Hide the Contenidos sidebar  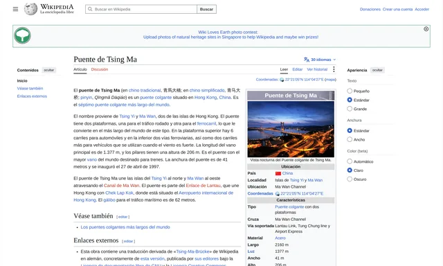49,70
